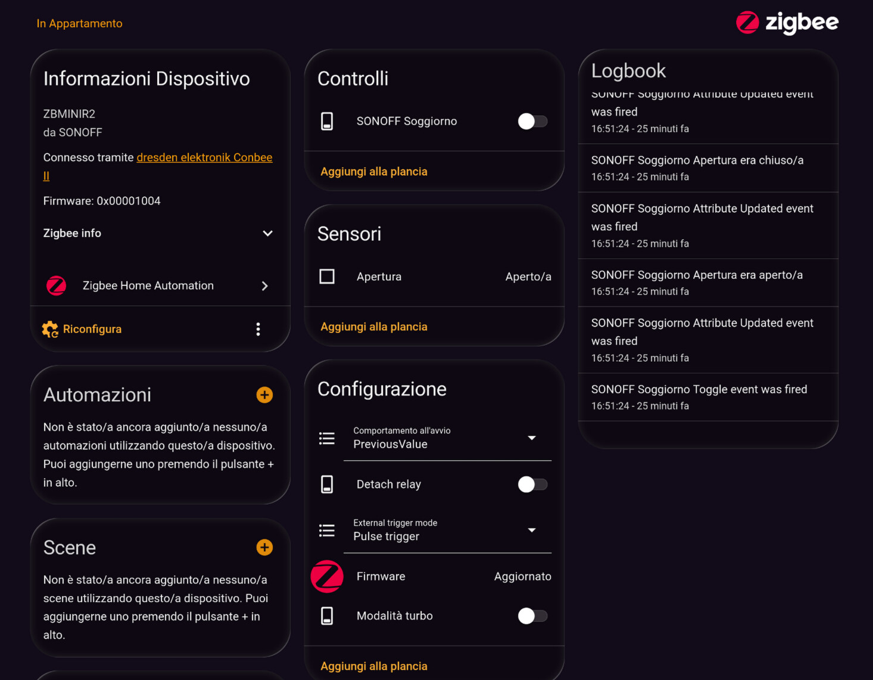This screenshot has height=680, width=873.
Task: Toggle the SONOFF Soggiorno switch
Action: tap(532, 122)
